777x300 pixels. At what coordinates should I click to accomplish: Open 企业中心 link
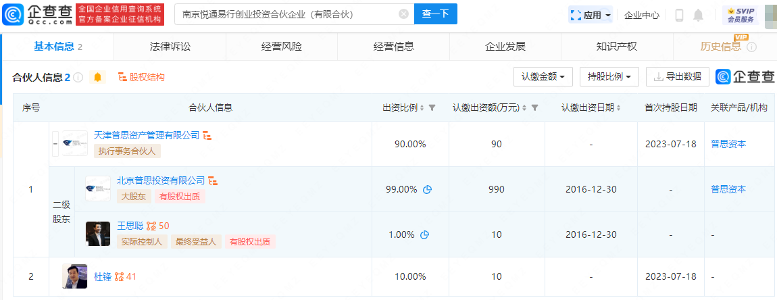pyautogui.click(x=642, y=16)
